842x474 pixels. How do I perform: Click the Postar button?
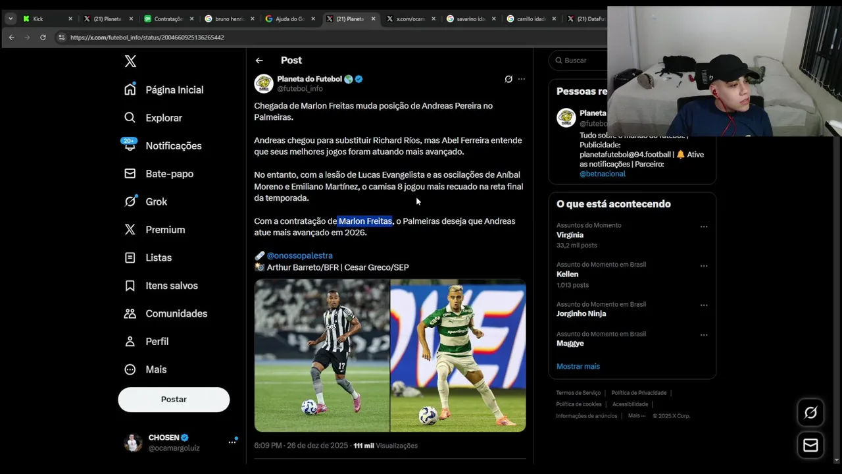tap(174, 400)
